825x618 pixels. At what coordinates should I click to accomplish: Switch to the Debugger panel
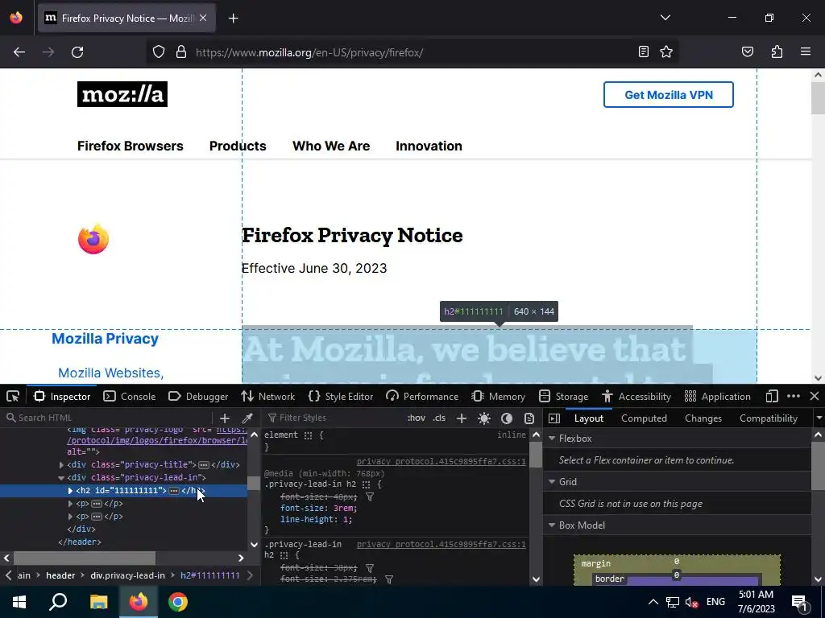pyautogui.click(x=198, y=396)
